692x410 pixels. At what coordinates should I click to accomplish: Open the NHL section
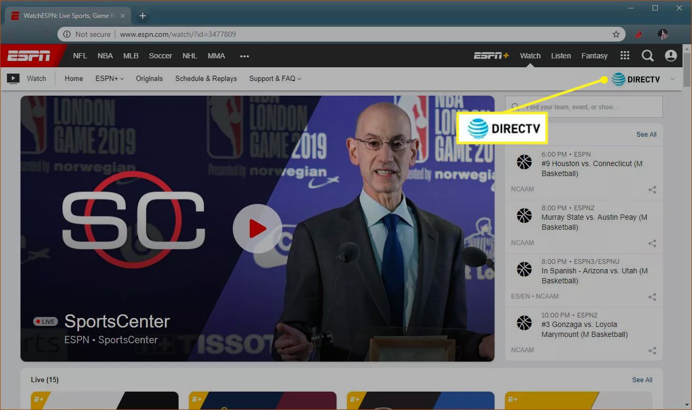[x=190, y=56]
